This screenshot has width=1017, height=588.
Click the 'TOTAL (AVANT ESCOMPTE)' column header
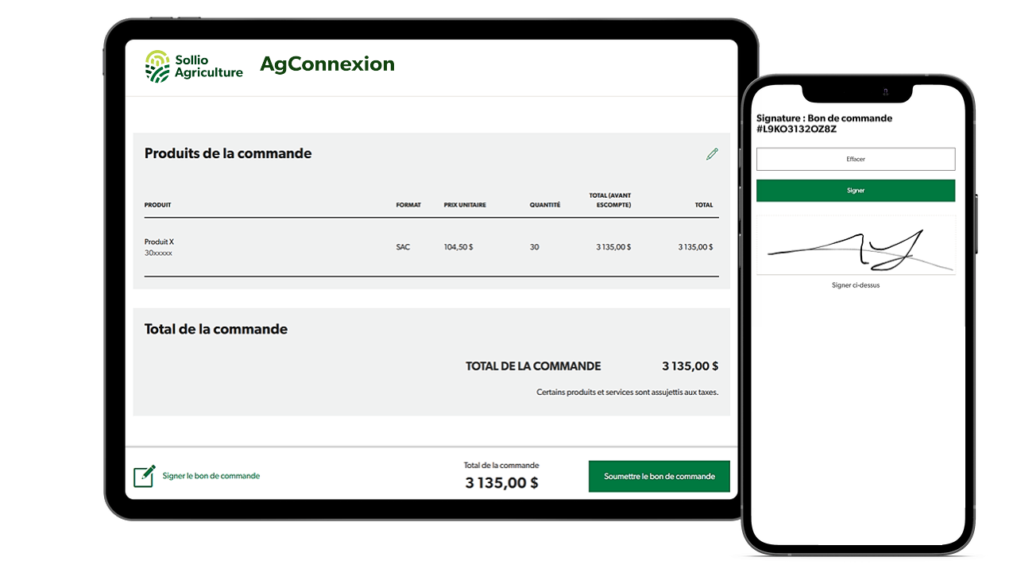(x=610, y=200)
